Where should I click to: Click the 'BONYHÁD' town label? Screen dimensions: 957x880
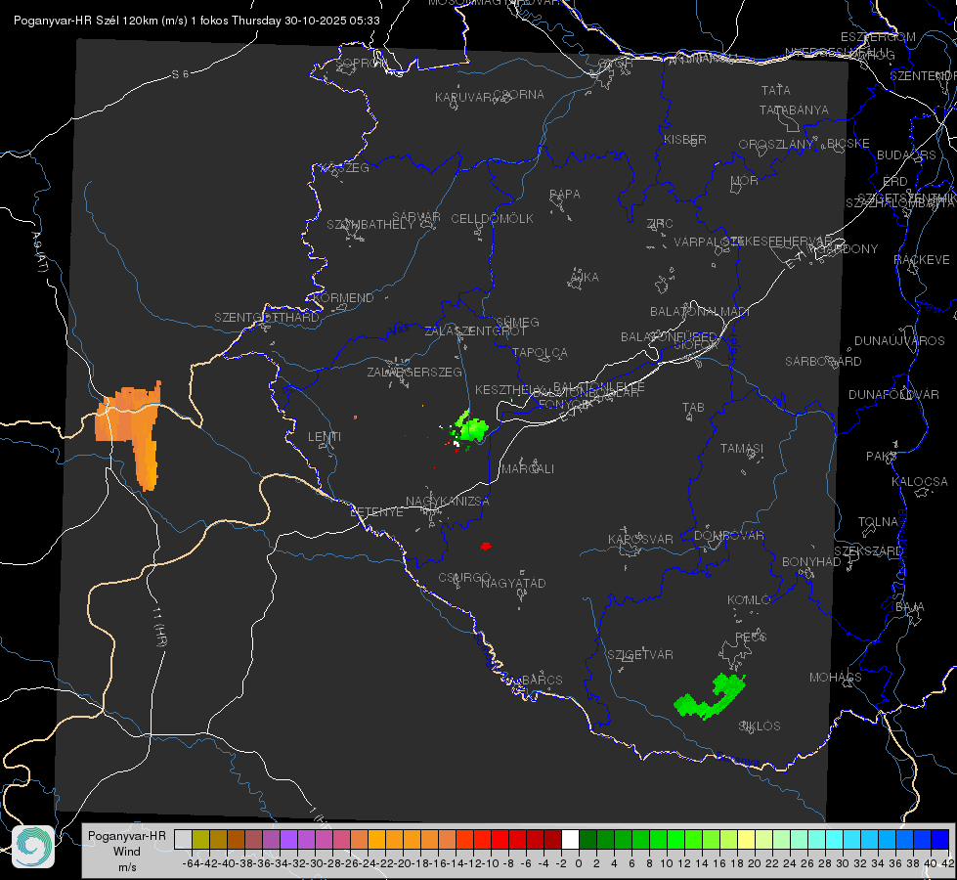coord(811,562)
